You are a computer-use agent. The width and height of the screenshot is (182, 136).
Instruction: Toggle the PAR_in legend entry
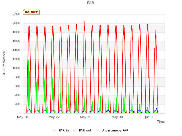pos(61,130)
